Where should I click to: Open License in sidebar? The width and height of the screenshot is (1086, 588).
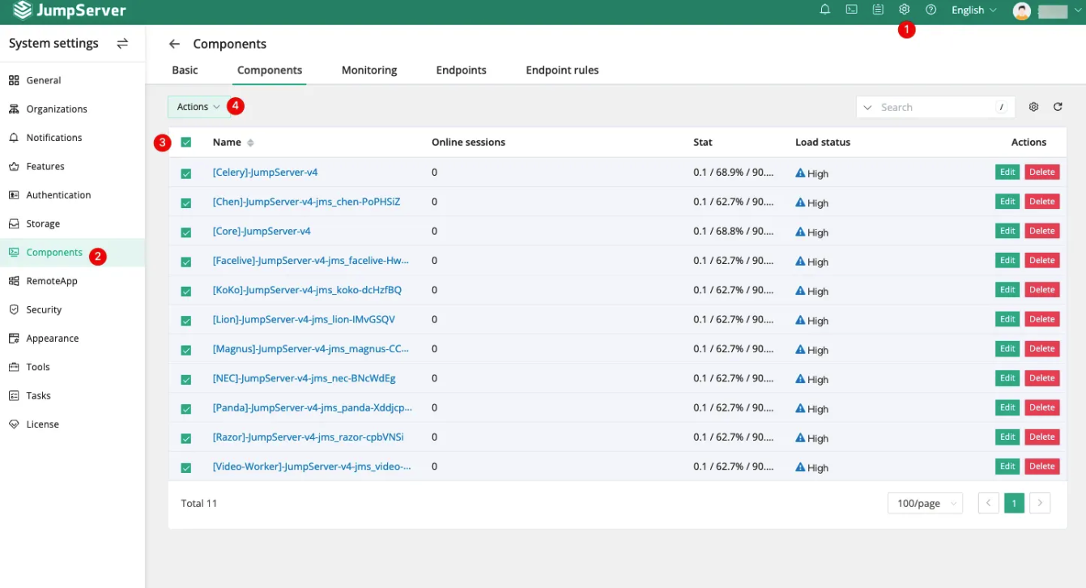point(72,424)
